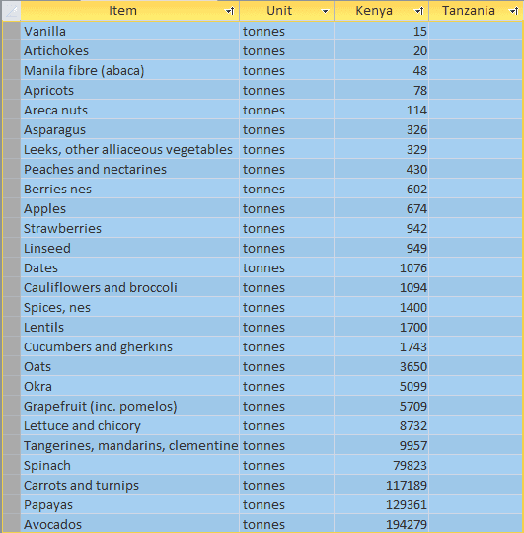The width and height of the screenshot is (524, 533).
Task: Click the Okra cell
Action: point(130,386)
